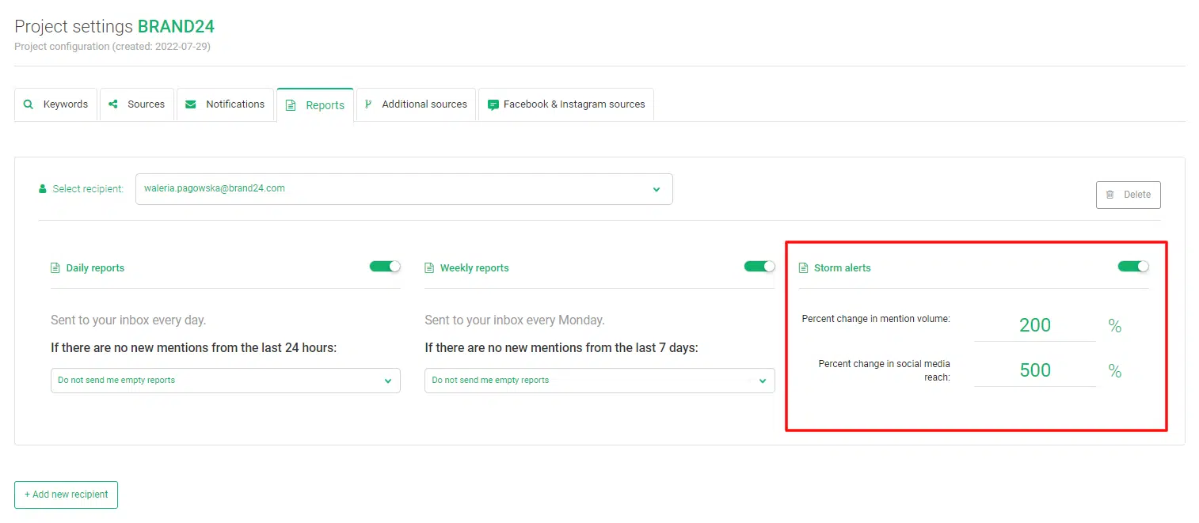This screenshot has height=523, width=1199.
Task: Click the document icon next to Storm alerts
Action: pyautogui.click(x=804, y=267)
